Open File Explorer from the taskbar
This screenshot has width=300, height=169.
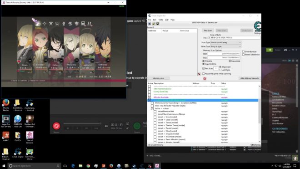coord(80,166)
